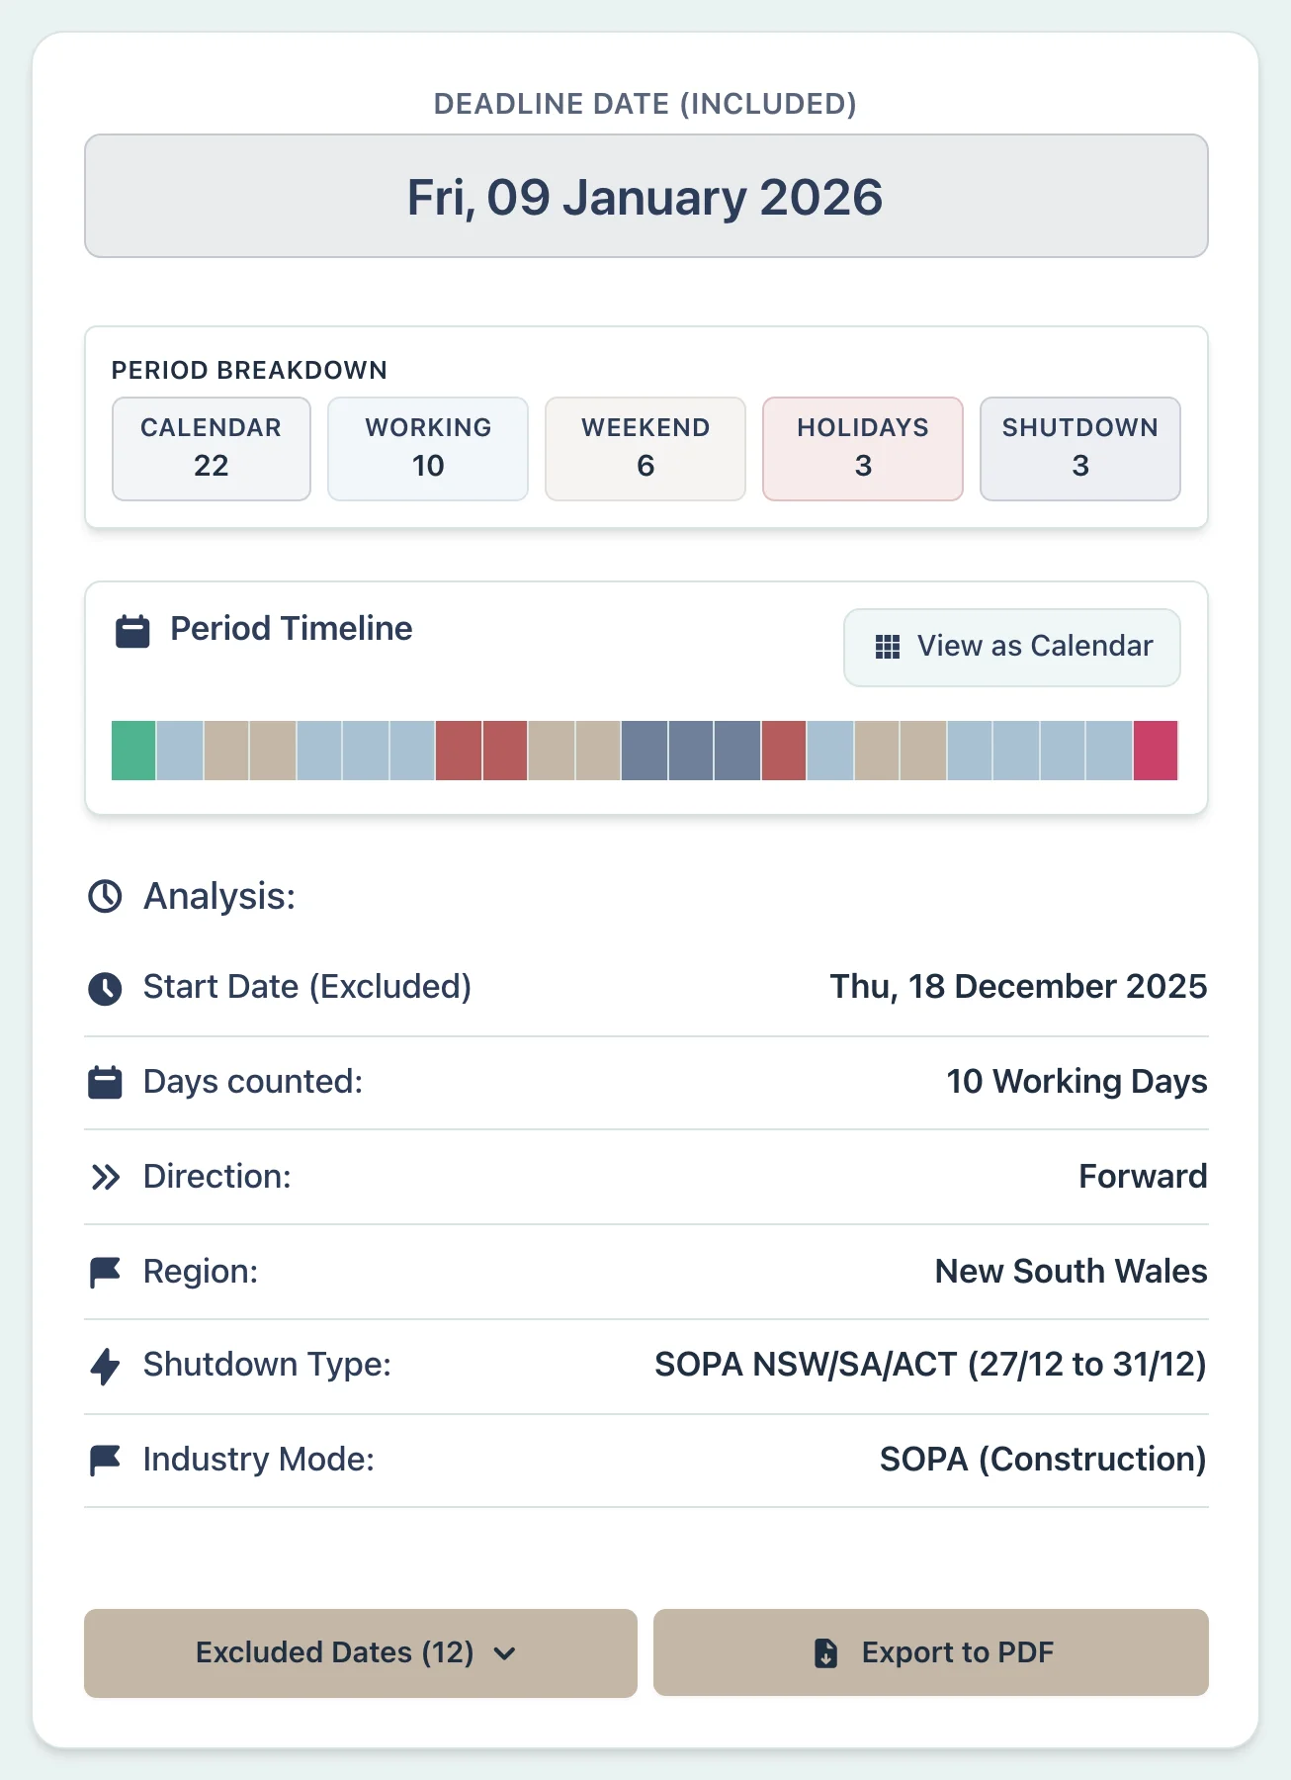Click the calendar icon beside Days counted
The width and height of the screenshot is (1291, 1780).
pos(104,1081)
